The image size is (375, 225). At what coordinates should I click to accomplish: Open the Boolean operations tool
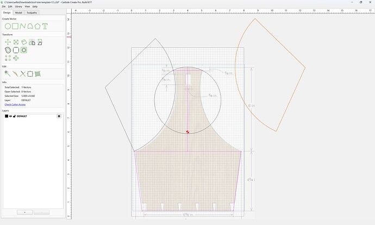[24, 50]
